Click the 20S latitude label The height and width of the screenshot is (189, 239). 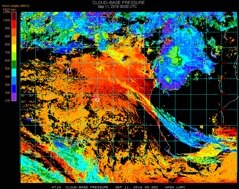(x=223, y=110)
